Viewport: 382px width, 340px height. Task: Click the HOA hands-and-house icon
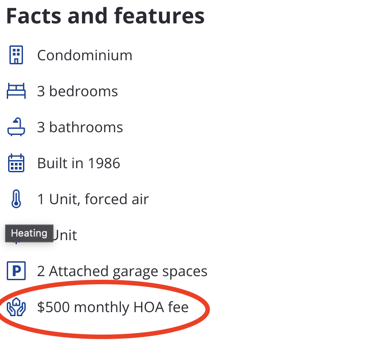pos(16,307)
